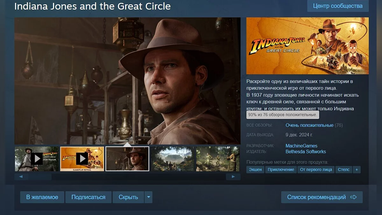The width and height of the screenshot is (382, 215).
Task: Click the left scroll arrow under thumbnails
Action: 21,177
